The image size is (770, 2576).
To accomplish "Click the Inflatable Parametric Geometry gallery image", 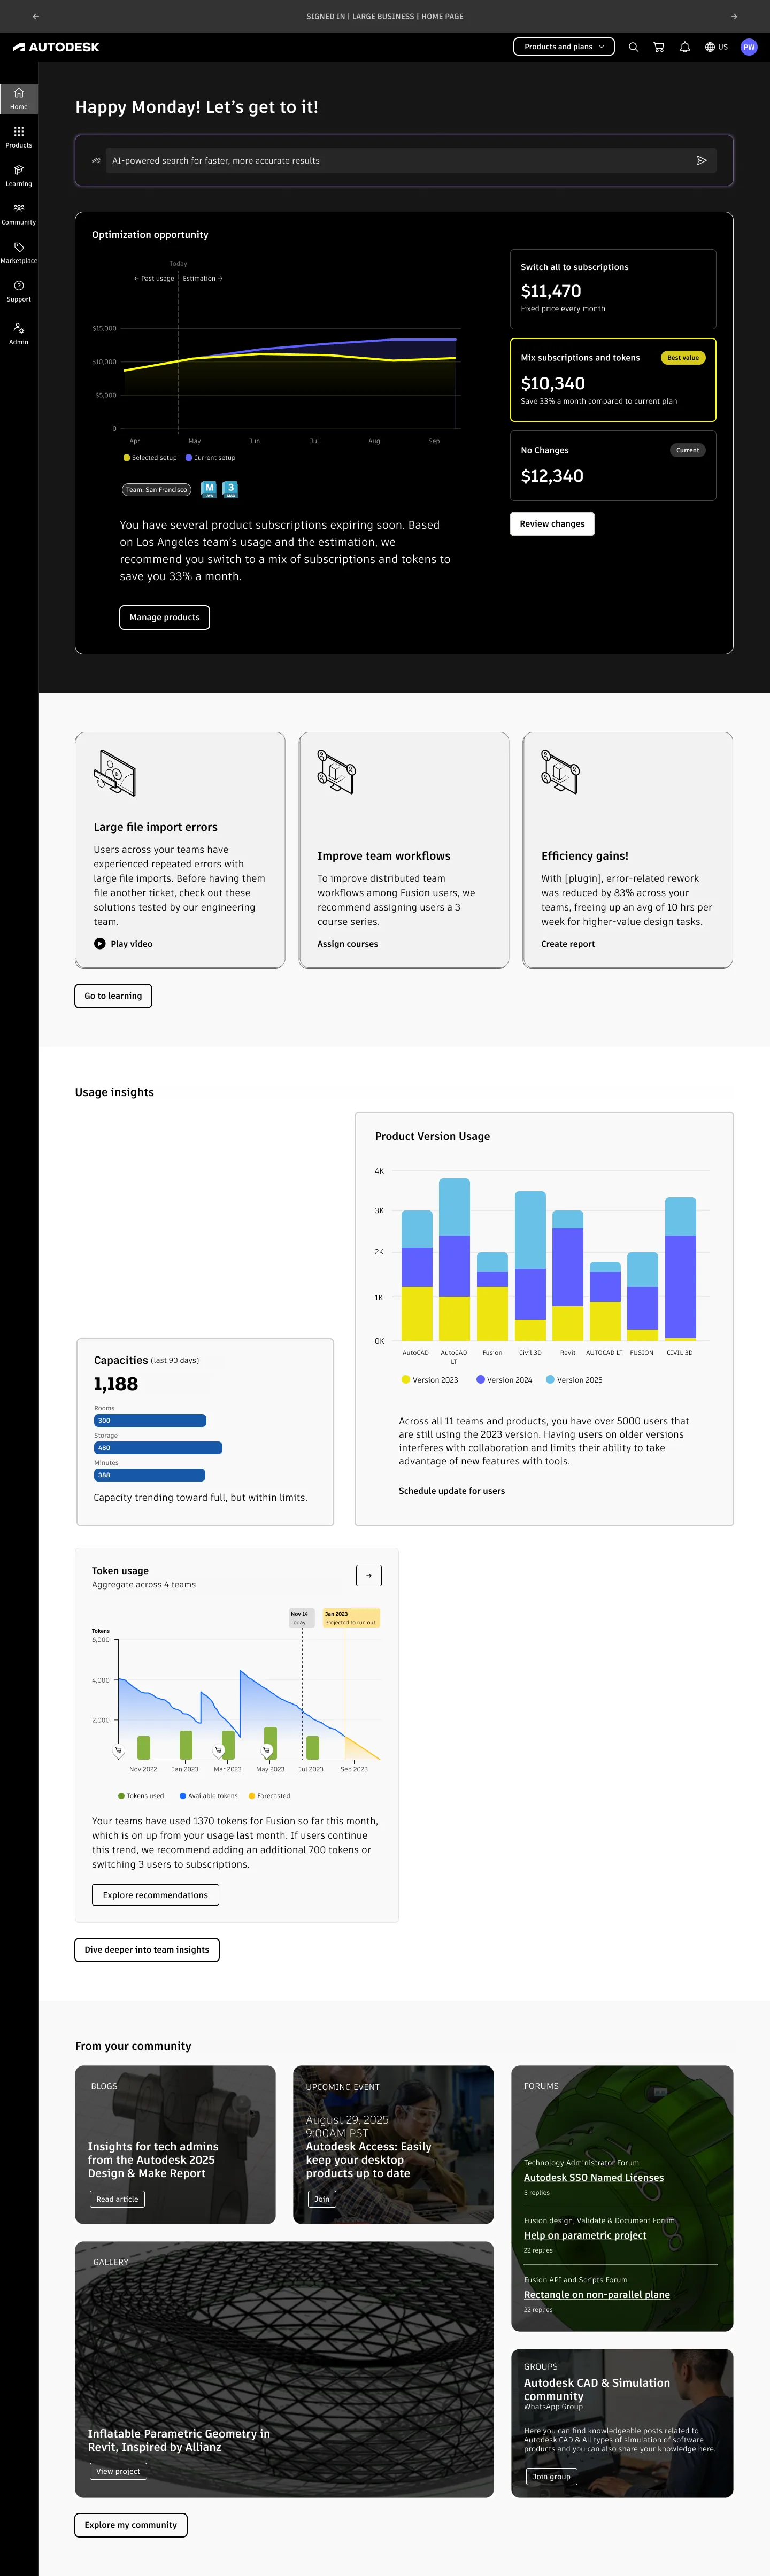I will [284, 2369].
